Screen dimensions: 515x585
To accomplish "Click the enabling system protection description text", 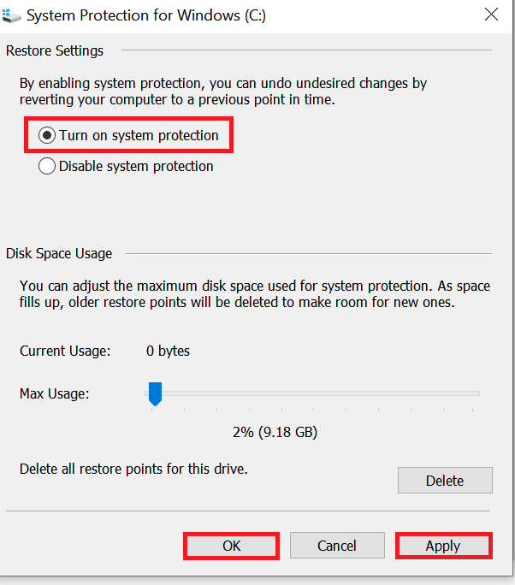I will (222, 92).
